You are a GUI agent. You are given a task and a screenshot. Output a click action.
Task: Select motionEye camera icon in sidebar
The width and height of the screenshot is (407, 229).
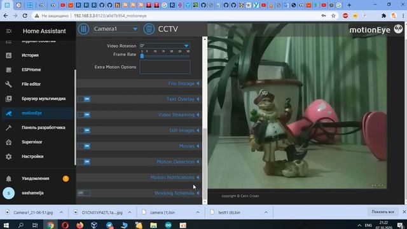tap(9, 113)
